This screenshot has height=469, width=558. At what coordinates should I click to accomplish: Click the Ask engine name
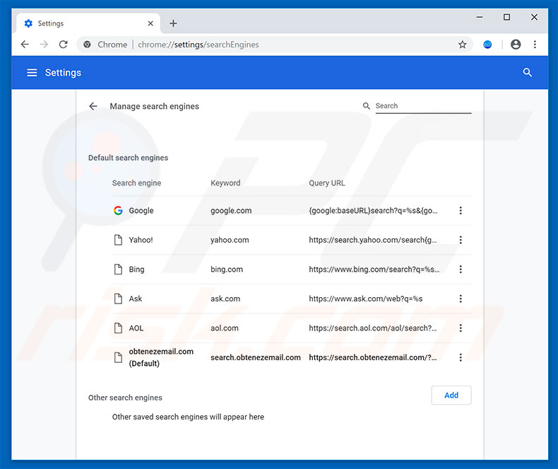pyautogui.click(x=135, y=299)
